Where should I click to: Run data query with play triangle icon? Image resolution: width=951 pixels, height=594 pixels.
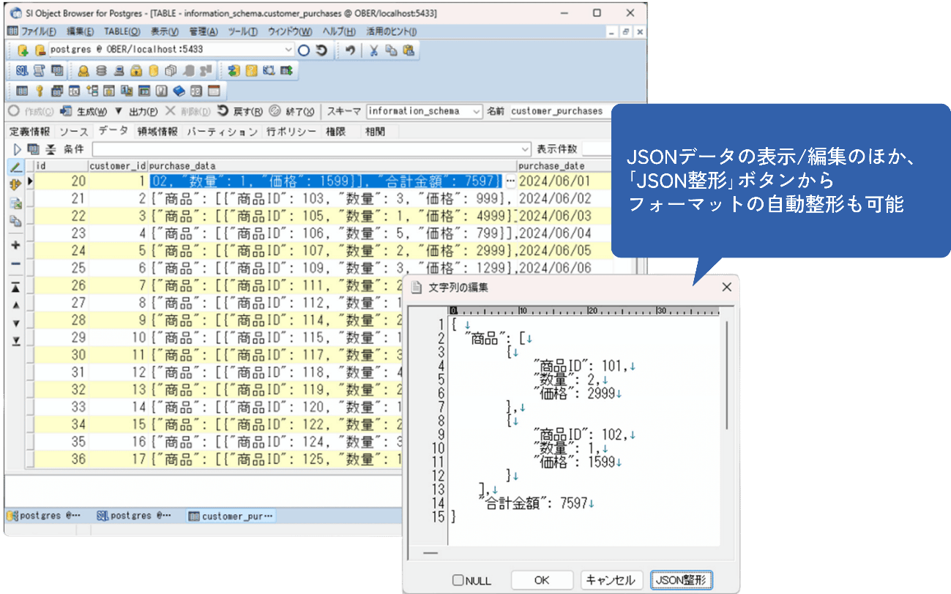[17, 149]
